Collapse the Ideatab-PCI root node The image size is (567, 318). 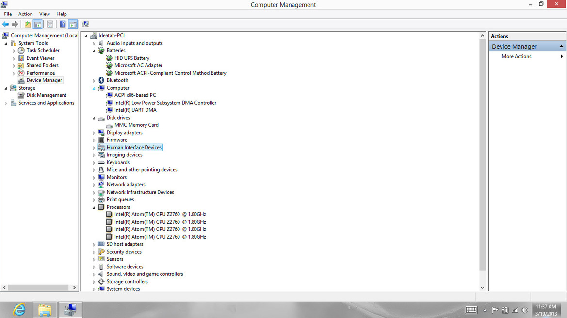86,36
